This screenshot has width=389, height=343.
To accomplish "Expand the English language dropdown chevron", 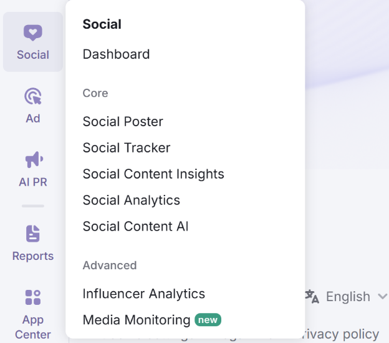I will 382,297.
